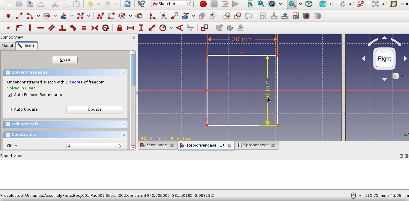Open the Sketcher workbench selector
The image size is (409, 201).
(x=172, y=4)
